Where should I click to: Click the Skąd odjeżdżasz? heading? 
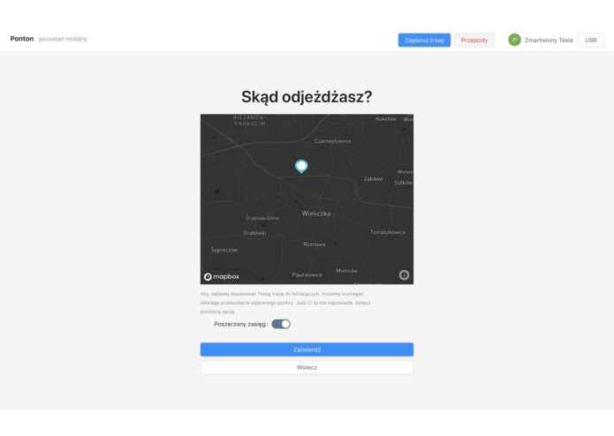point(307,96)
